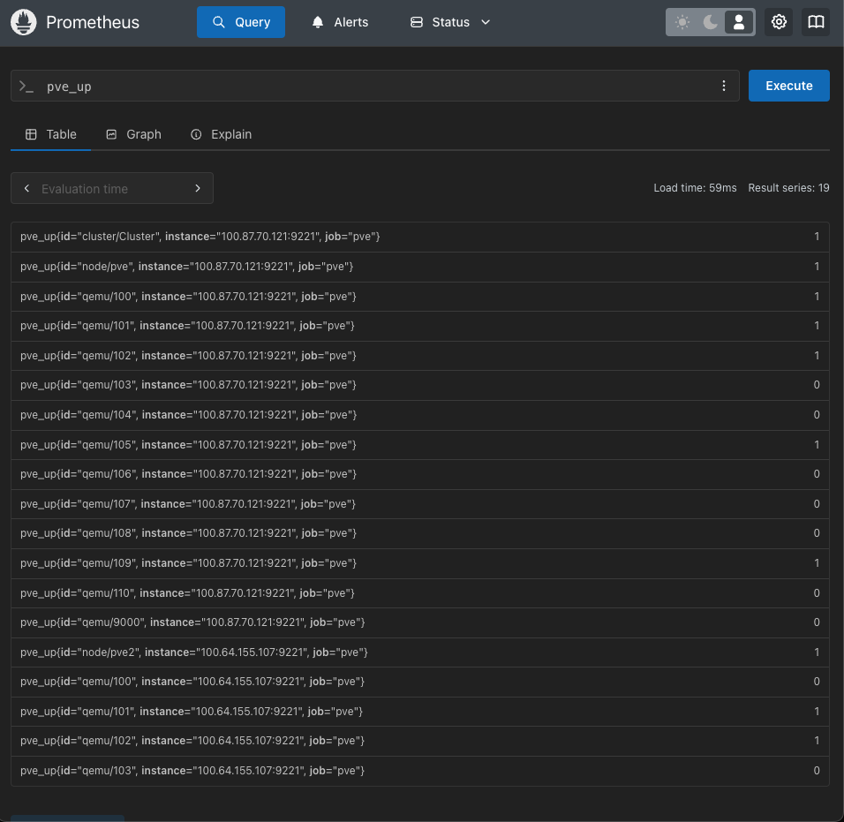Expand the Status dropdown menu
This screenshot has width=844, height=822.
tap(450, 22)
